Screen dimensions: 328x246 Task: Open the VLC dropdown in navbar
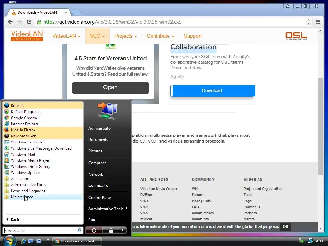(x=97, y=36)
